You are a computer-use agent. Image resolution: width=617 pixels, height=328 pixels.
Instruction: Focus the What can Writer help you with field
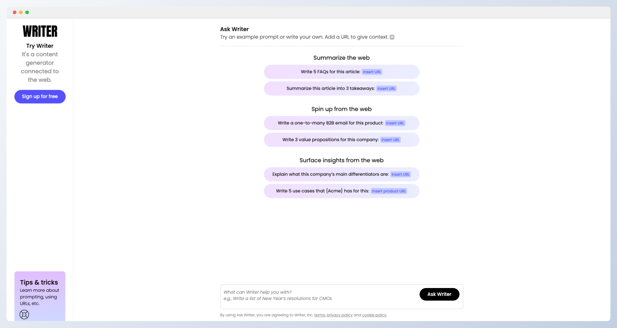(x=319, y=295)
